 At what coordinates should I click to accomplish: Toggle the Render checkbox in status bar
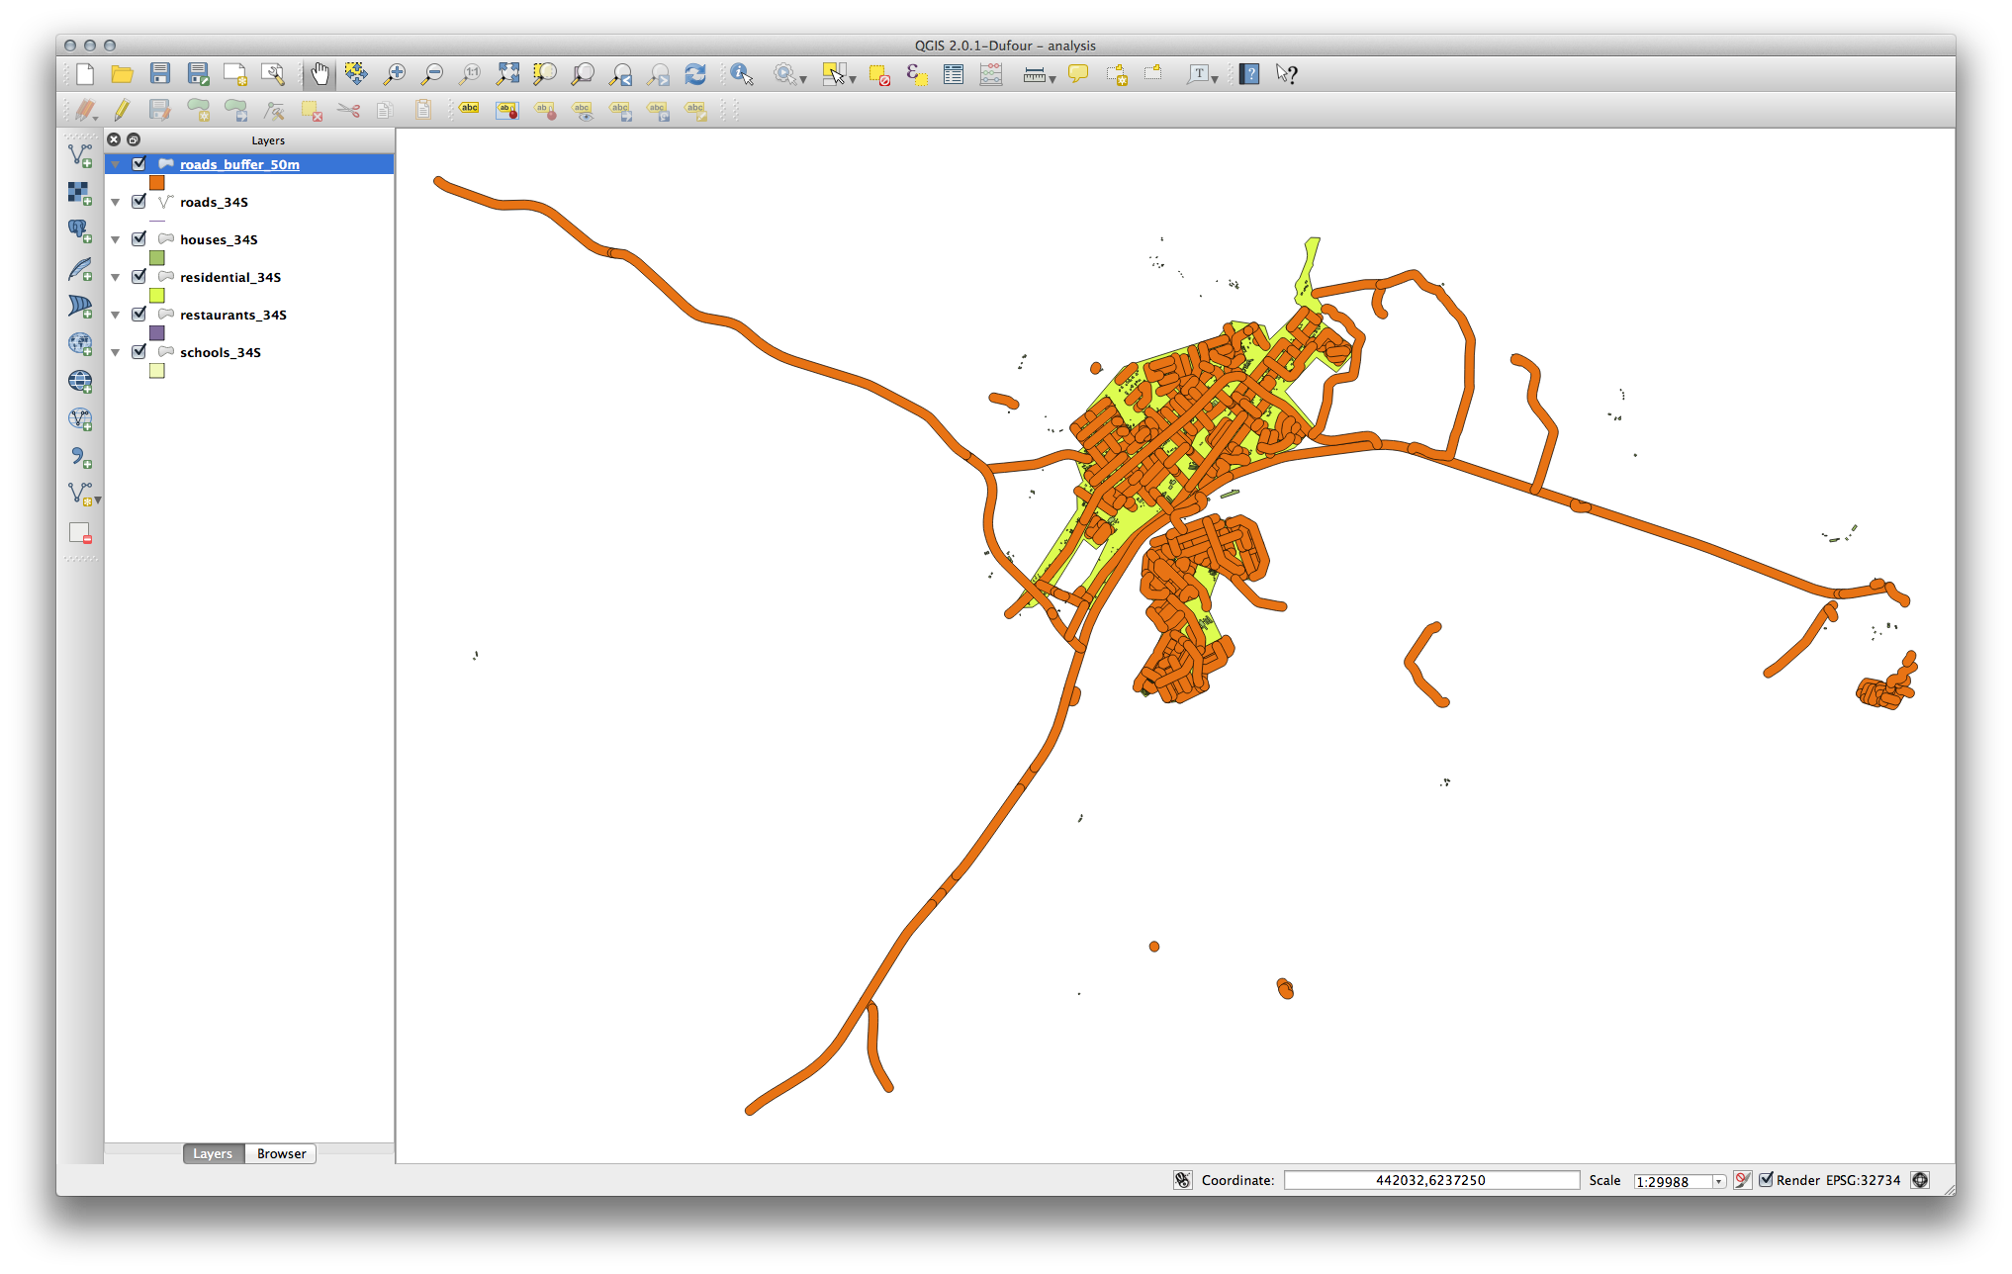pos(1767,1180)
